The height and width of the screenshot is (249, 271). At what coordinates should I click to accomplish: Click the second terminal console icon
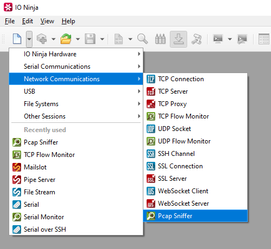[242, 39]
